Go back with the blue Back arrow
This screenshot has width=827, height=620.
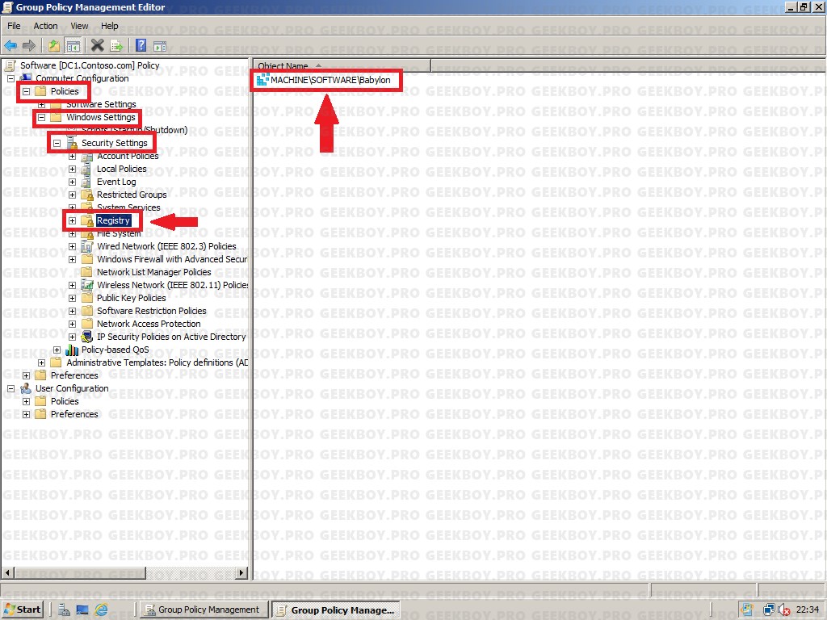pyautogui.click(x=10, y=46)
